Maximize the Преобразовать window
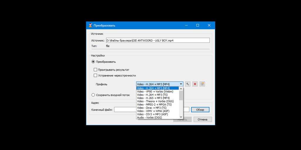Image resolution: width=301 pixels, height=150 pixels. (x=198, y=25)
